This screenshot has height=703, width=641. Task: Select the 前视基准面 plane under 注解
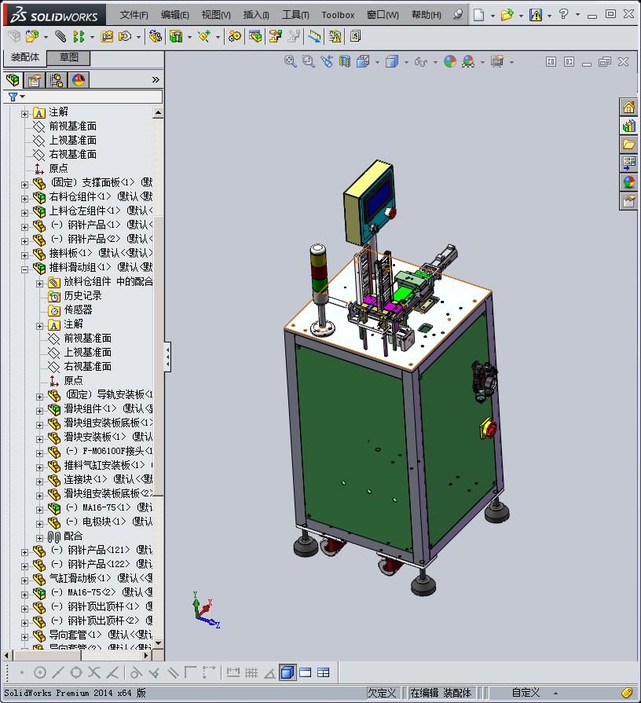[72, 126]
